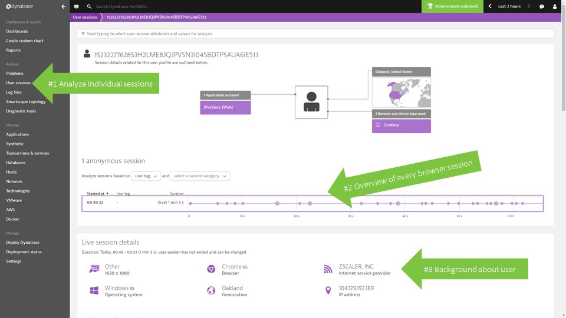Open Deploy Dynatrace
Screen dimensions: 566x318
pyautogui.click(x=23, y=242)
